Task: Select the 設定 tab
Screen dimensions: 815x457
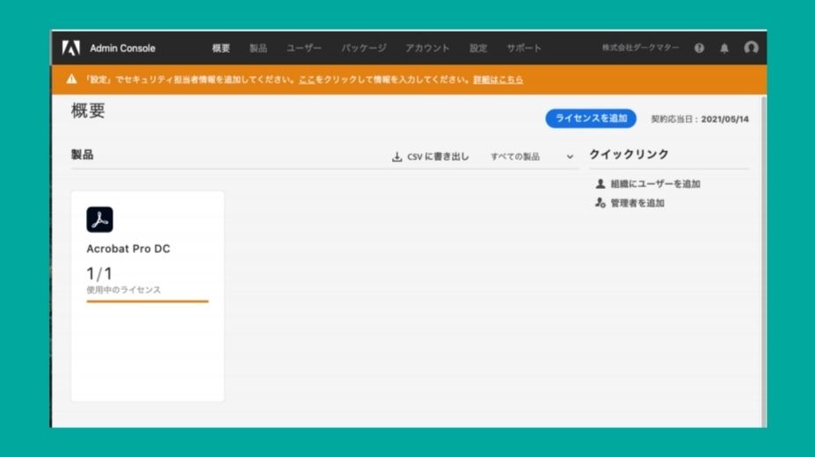Action: [478, 48]
